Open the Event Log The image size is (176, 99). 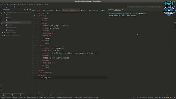pyautogui.click(x=170, y=95)
